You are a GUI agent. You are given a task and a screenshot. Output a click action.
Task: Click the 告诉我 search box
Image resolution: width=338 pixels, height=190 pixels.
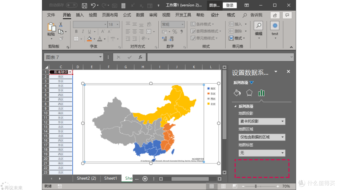tap(253, 15)
